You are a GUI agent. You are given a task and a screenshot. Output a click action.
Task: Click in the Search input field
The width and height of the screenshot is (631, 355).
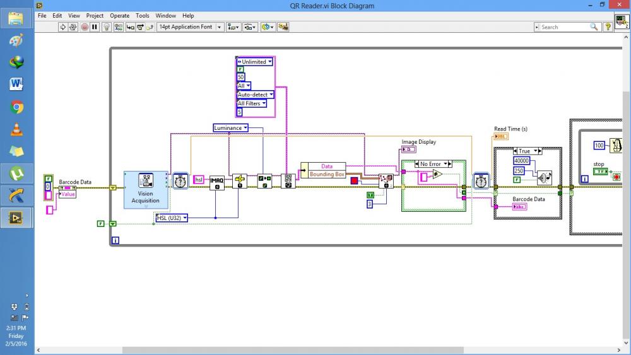tap(565, 27)
